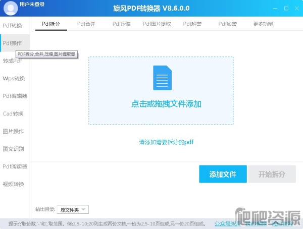The width and height of the screenshot is (303, 229).
Task: Click the 开始拆分 button
Action: coord(272,174)
